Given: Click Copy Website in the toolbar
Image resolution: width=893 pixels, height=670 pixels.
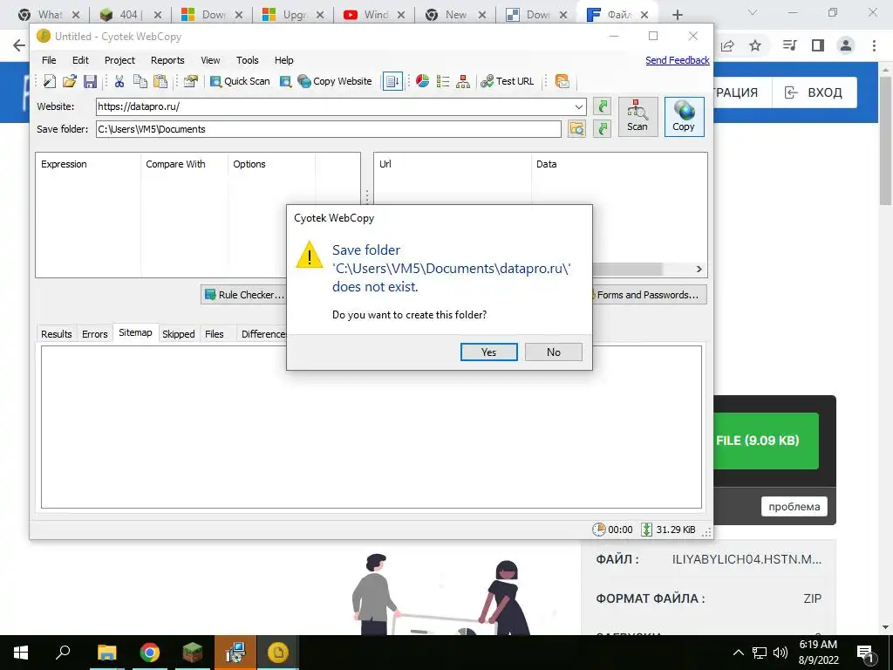Looking at the screenshot, I should coord(335,81).
